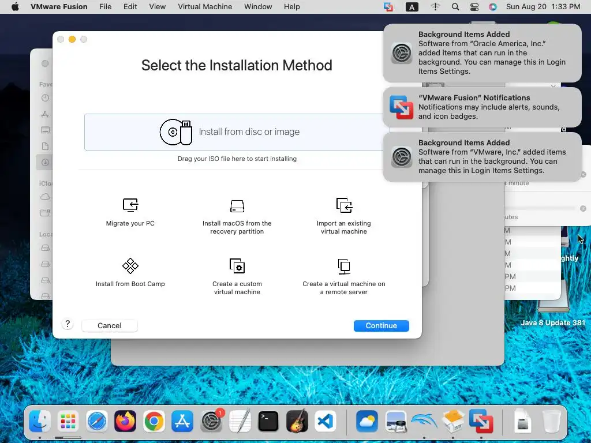The image size is (591, 443).
Task: Pick Install macOS from recovery partition icon
Action: click(x=237, y=206)
